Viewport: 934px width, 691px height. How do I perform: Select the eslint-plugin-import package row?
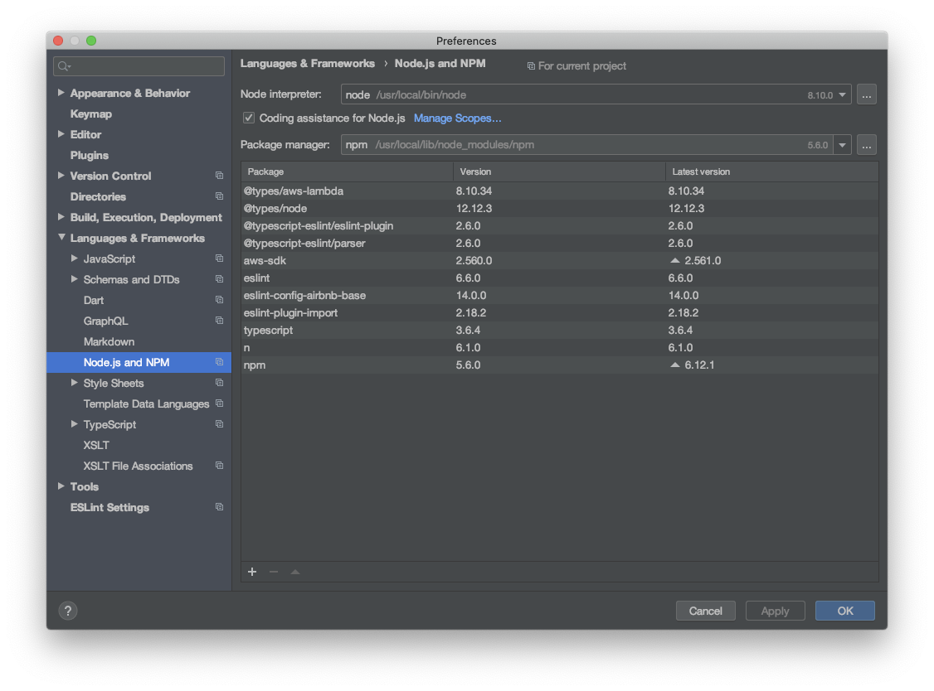[x=559, y=312]
